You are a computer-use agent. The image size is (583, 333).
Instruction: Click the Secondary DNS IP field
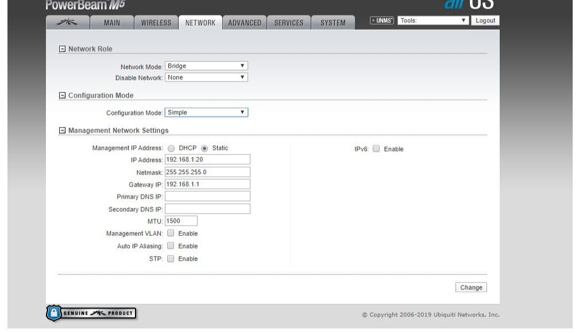[x=207, y=209]
